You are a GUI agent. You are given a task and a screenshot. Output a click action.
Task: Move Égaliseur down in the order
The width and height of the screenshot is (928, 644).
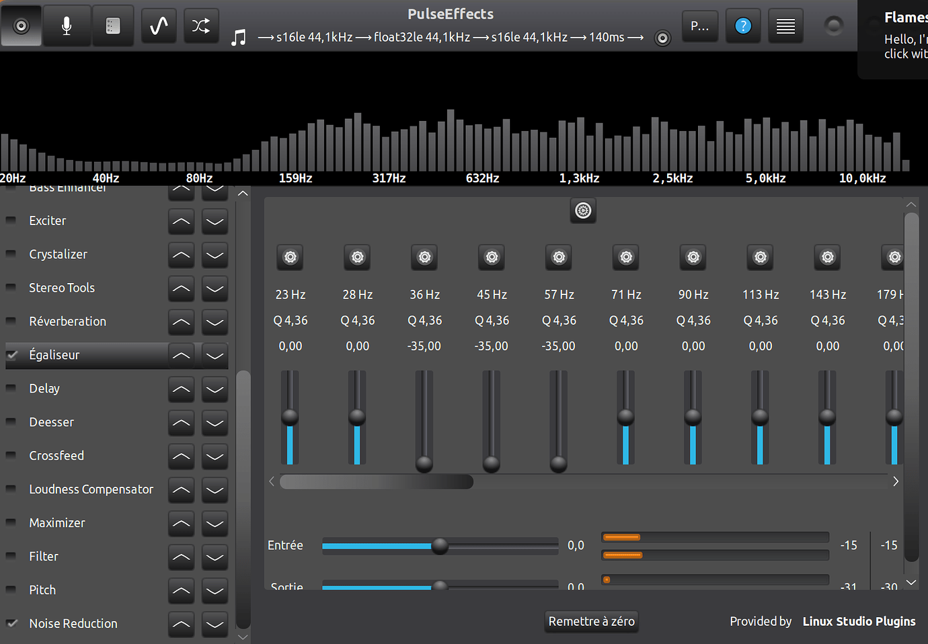tap(215, 356)
